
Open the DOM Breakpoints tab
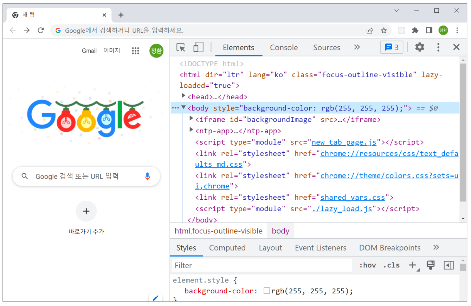pos(390,248)
